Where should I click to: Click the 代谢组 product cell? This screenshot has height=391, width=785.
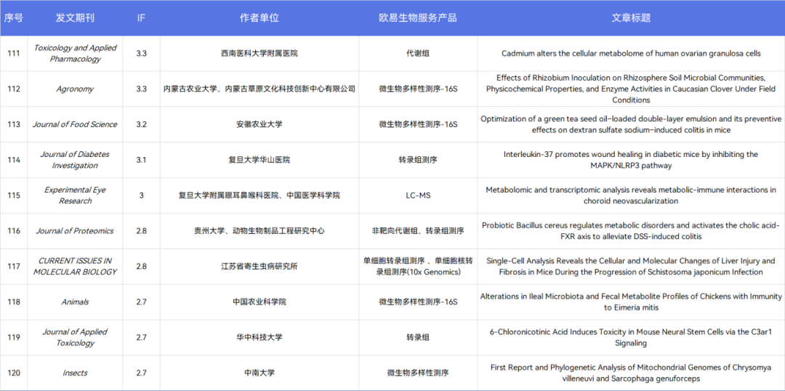pos(418,54)
